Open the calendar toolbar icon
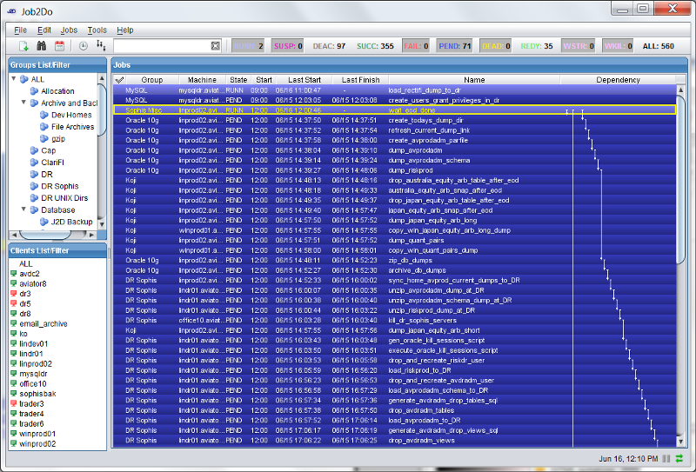 59,46
